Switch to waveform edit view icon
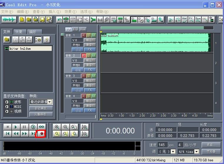This screenshot has height=164, width=224. (x=9, y=20)
